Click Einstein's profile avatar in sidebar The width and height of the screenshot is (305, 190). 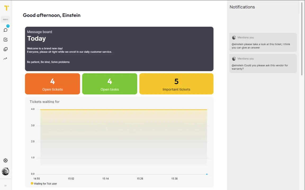pyautogui.click(x=6, y=171)
